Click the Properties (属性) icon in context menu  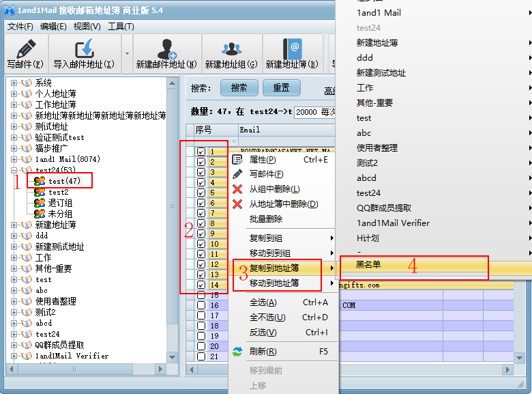click(237, 159)
